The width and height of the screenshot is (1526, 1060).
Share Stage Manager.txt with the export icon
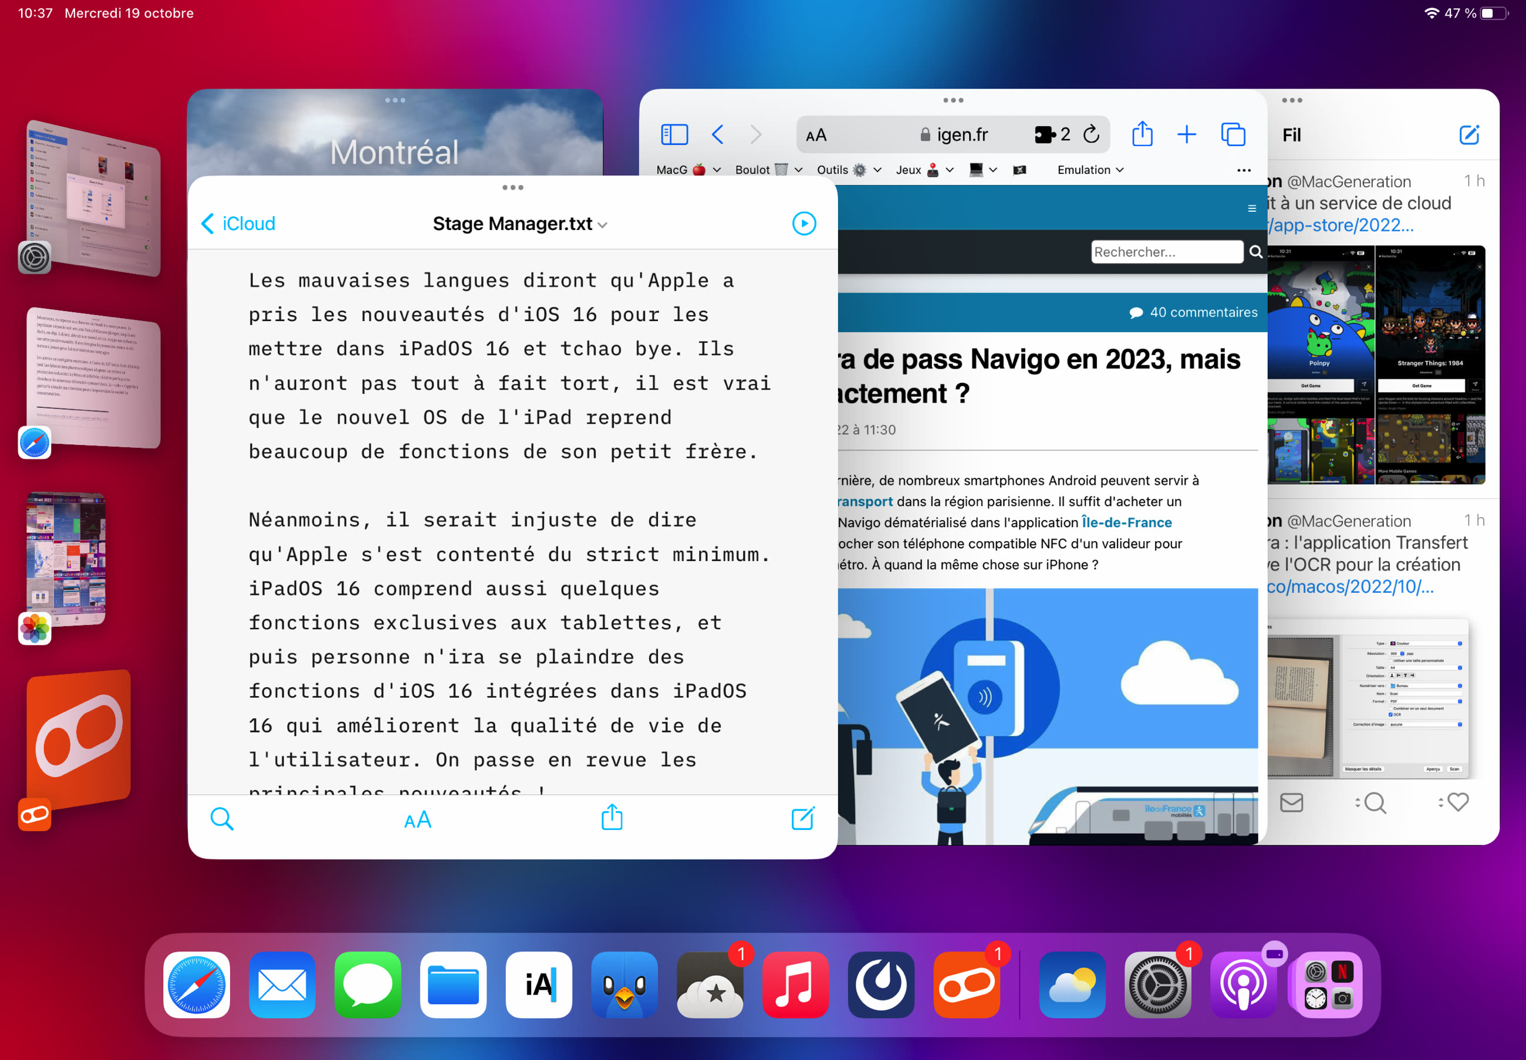611,819
